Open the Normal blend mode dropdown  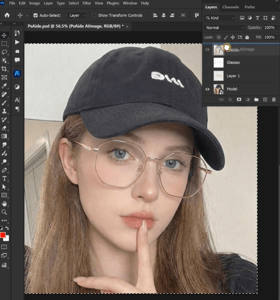[x=225, y=27]
